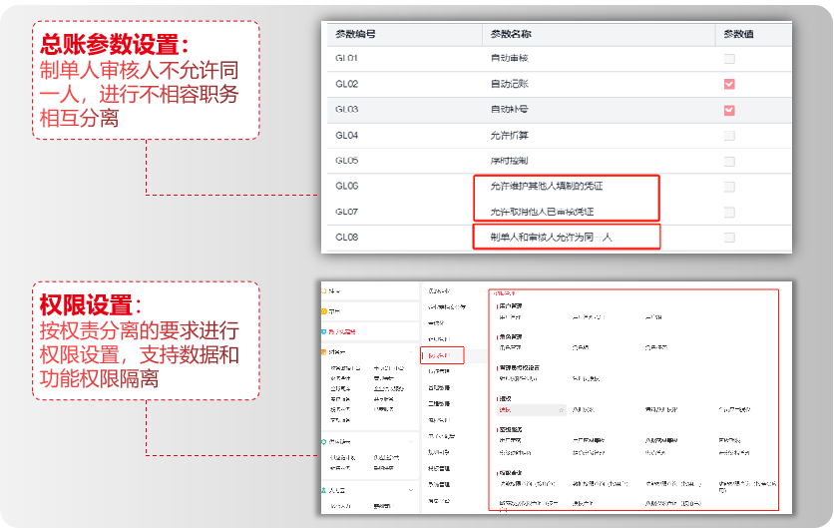Viewport: 834px width, 528px height.
Task: Open the red-highlighted item in the left sidebar
Action: point(344,330)
